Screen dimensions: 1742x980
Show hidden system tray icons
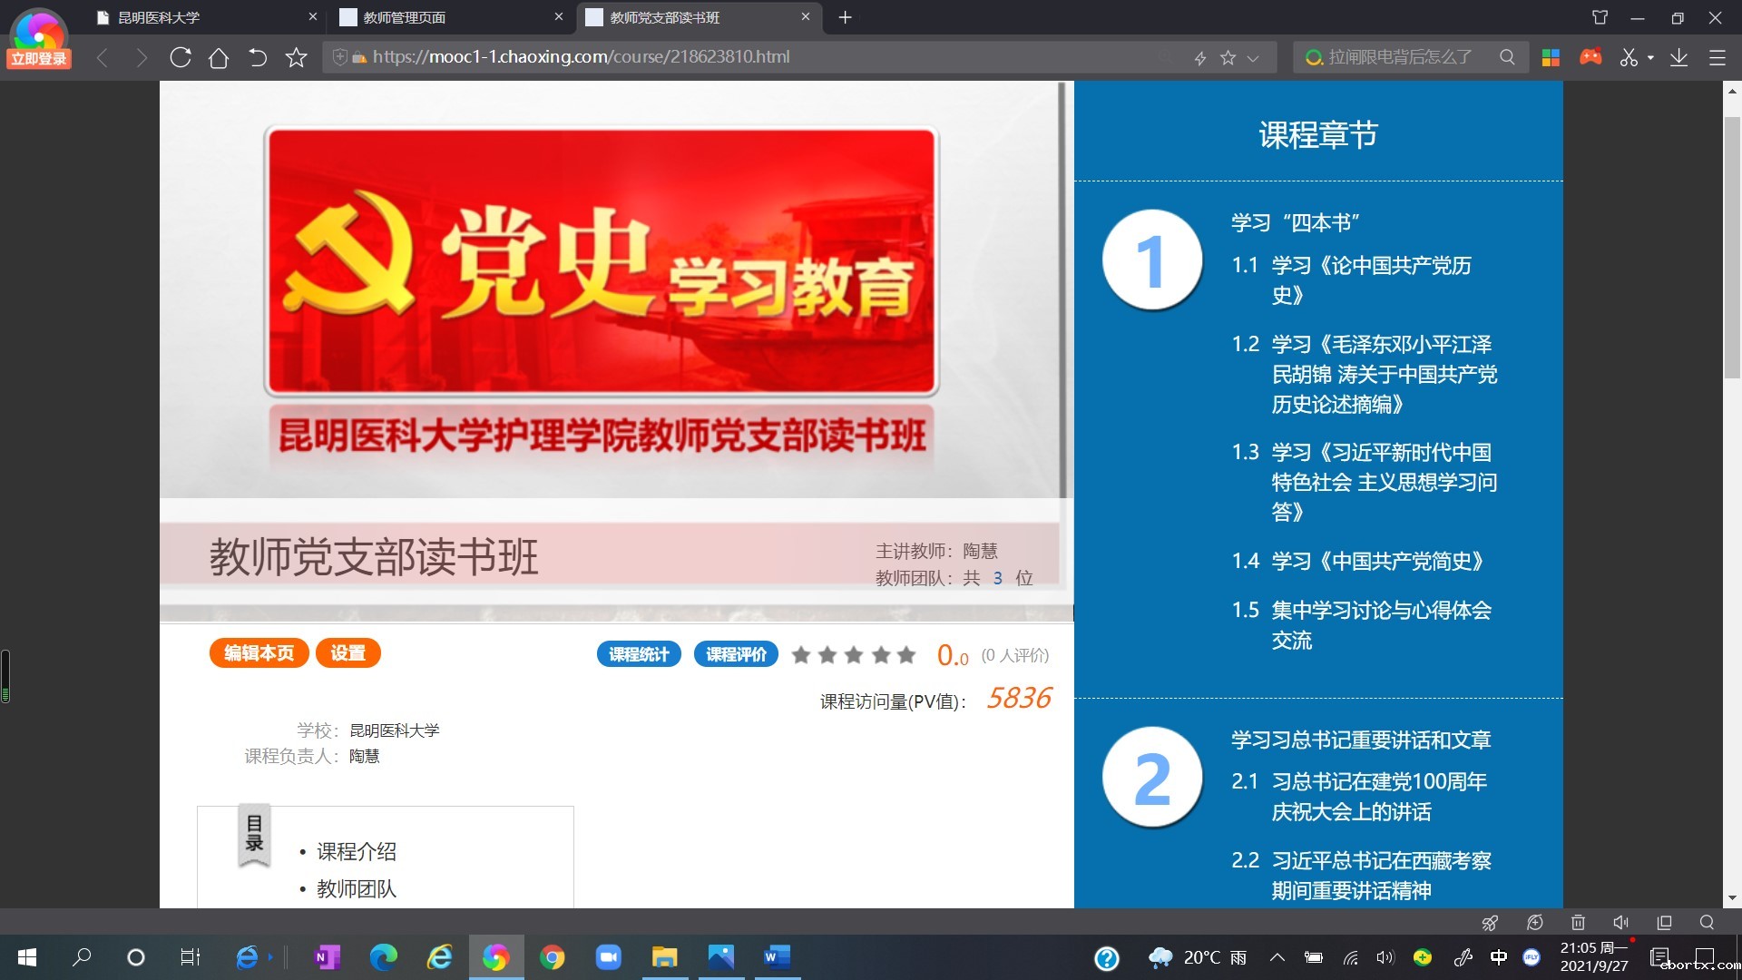coord(1277,956)
